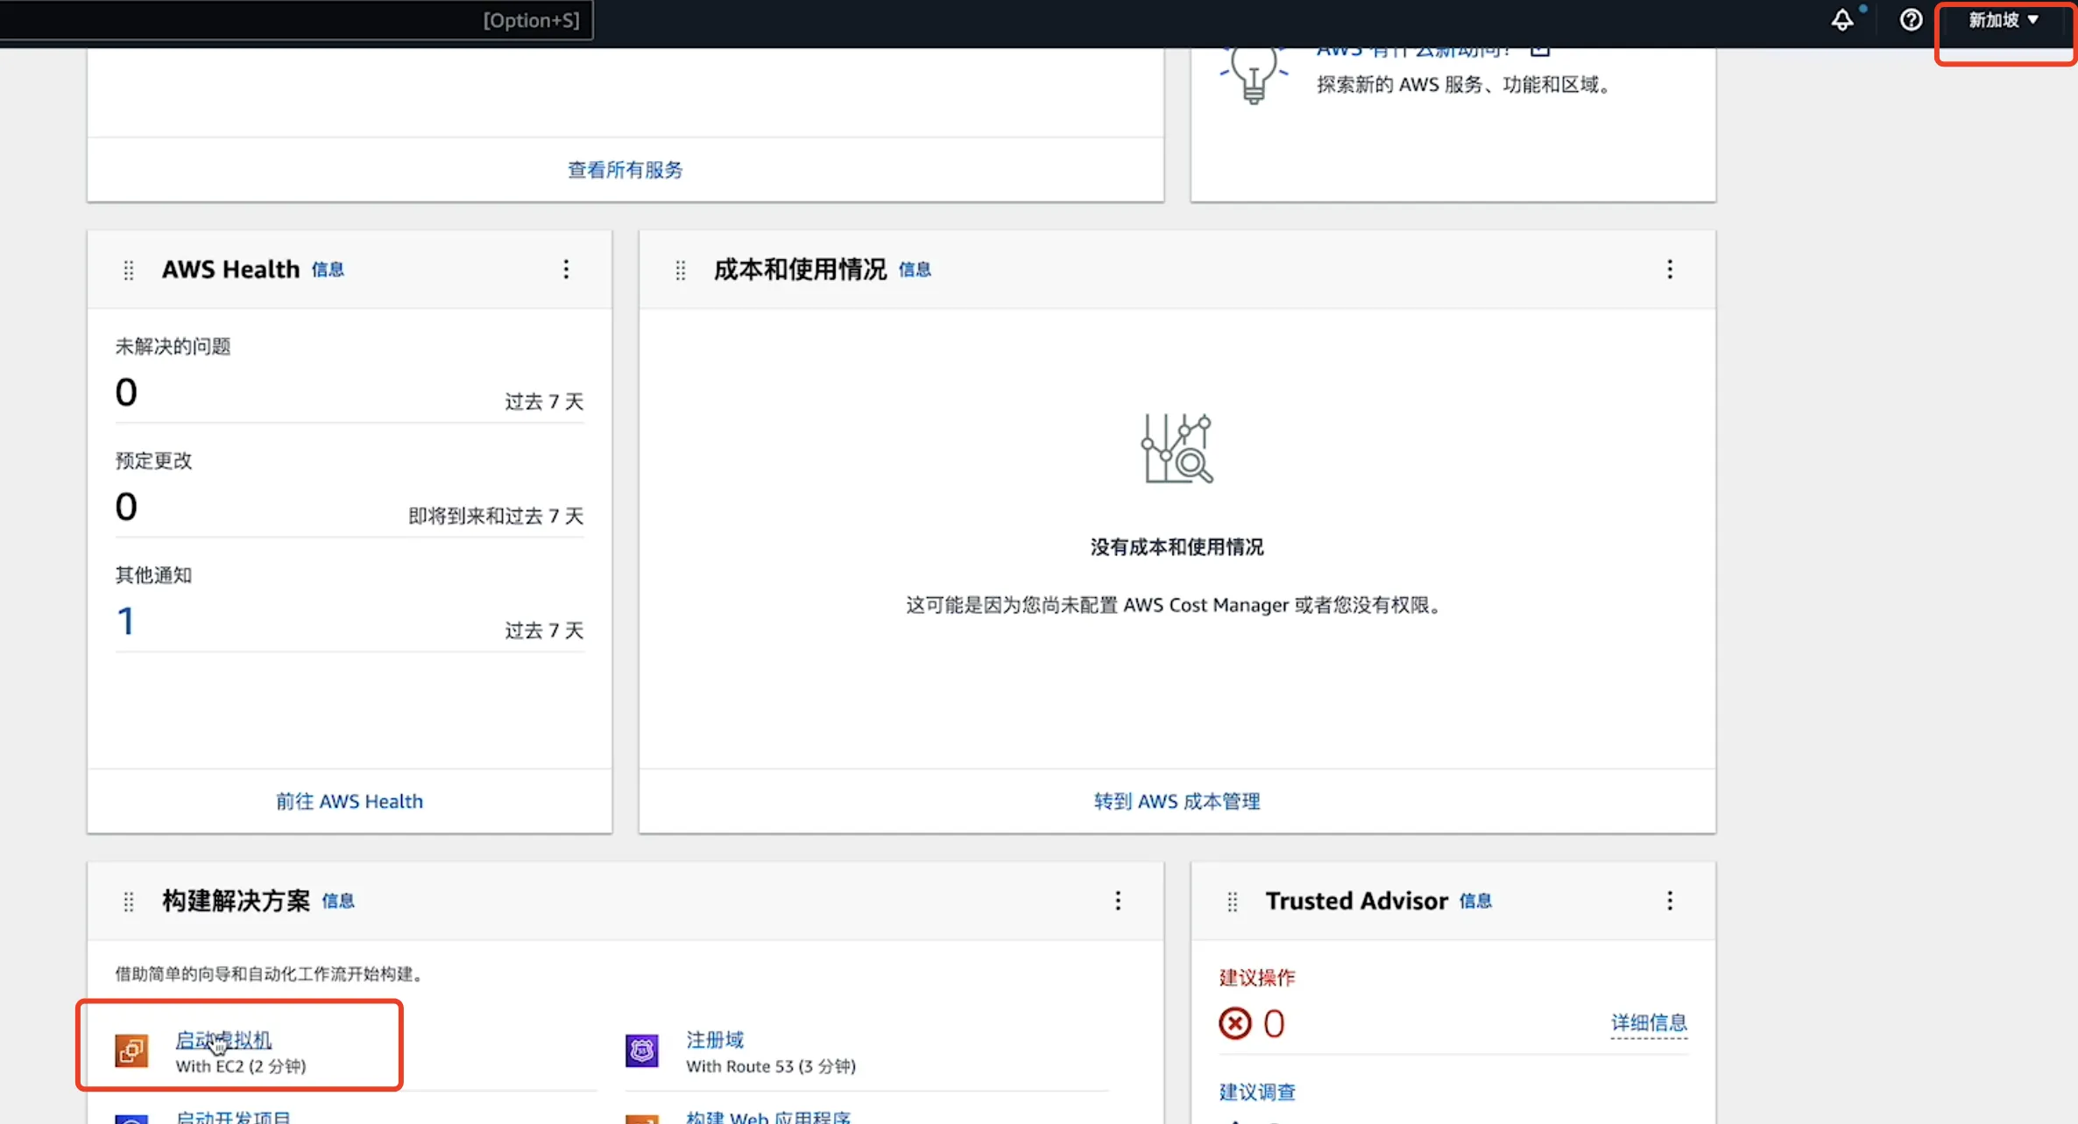
Task: Toggle AWS Cost Manager visibility toggle
Action: pos(1671,269)
